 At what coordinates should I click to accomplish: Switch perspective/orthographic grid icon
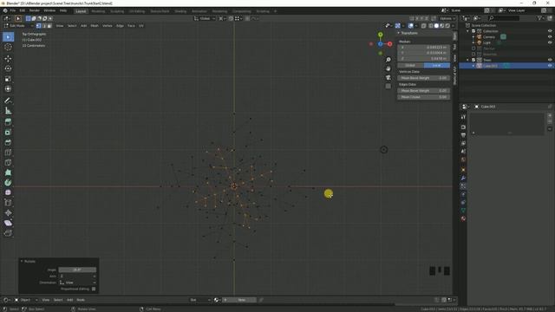click(388, 86)
